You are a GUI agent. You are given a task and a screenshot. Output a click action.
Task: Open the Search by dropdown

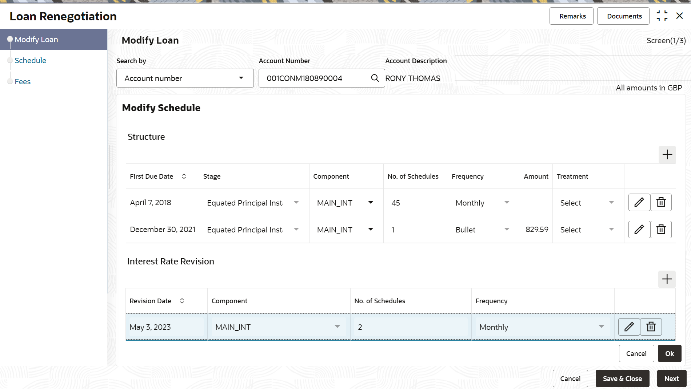click(185, 78)
